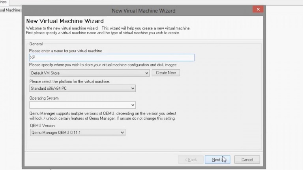Open the QEMU Version dropdown

click(77, 132)
